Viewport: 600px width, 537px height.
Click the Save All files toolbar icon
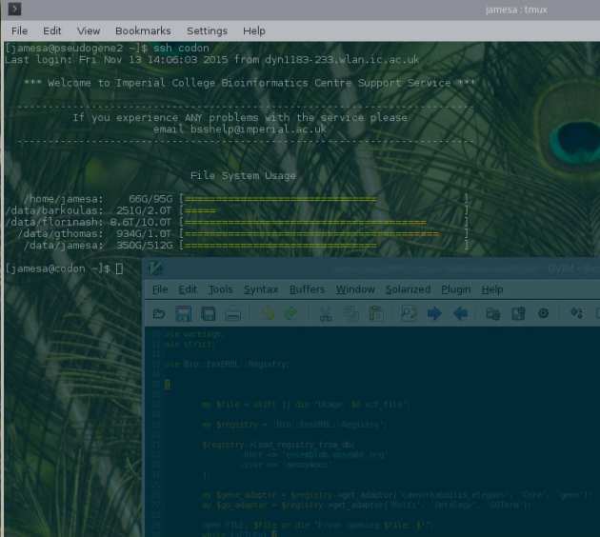tap(208, 313)
